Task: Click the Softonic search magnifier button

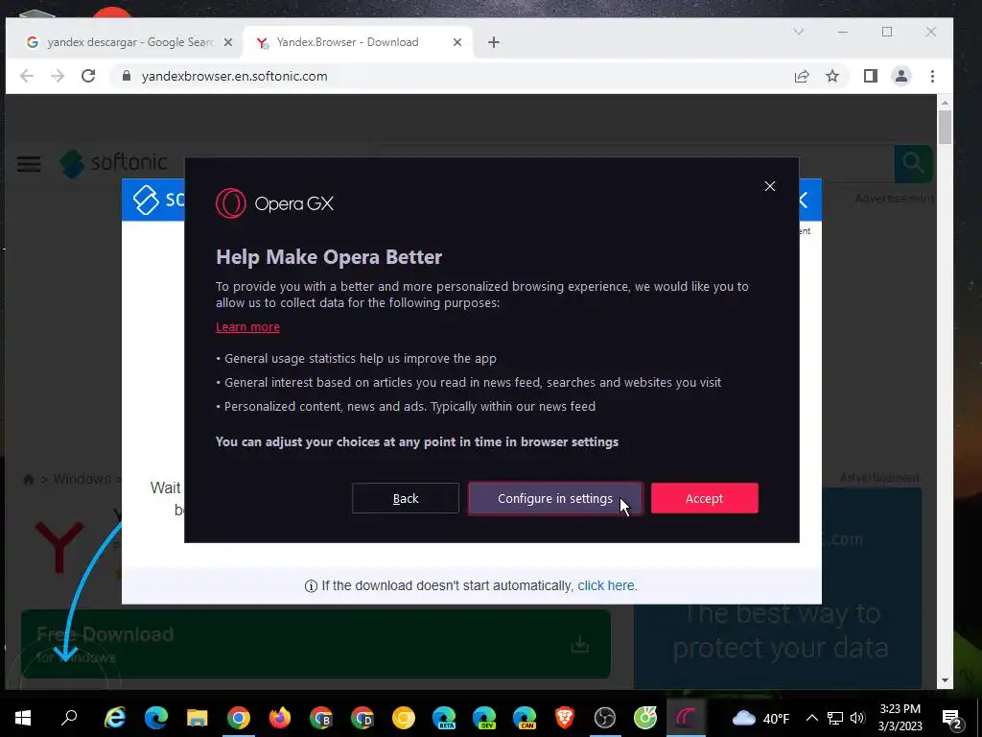Action: click(x=913, y=163)
